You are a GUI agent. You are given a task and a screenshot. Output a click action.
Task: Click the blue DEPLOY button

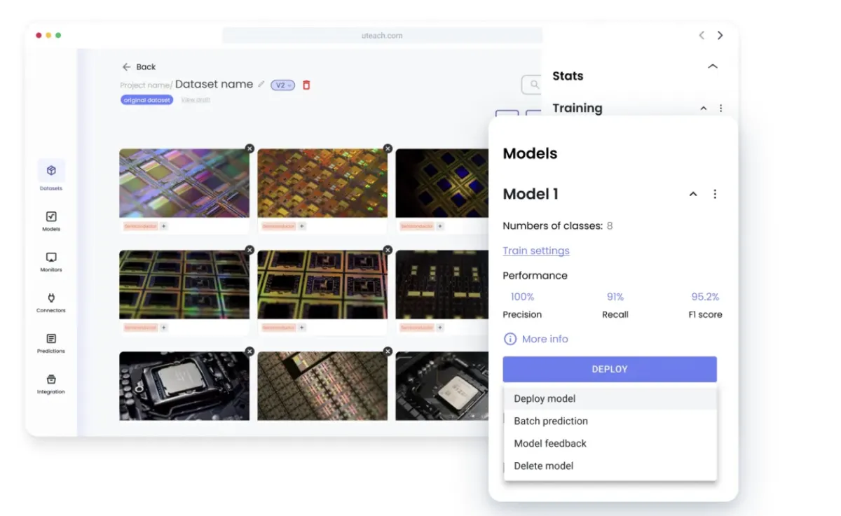pos(610,369)
